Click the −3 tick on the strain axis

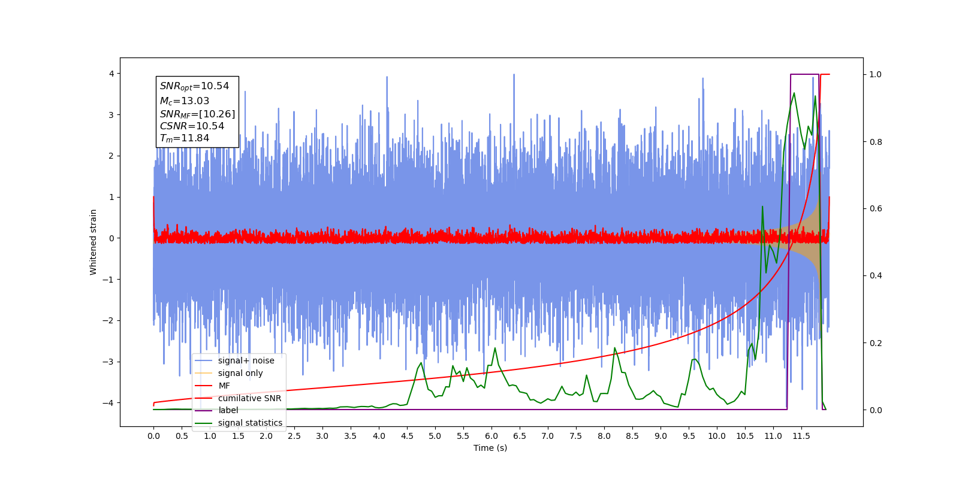pyautogui.click(x=109, y=362)
